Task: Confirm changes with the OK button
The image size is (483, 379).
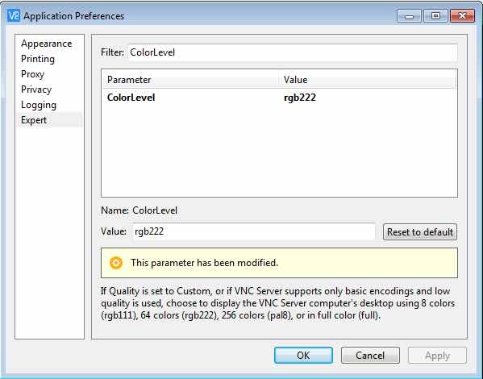Action: tap(303, 356)
